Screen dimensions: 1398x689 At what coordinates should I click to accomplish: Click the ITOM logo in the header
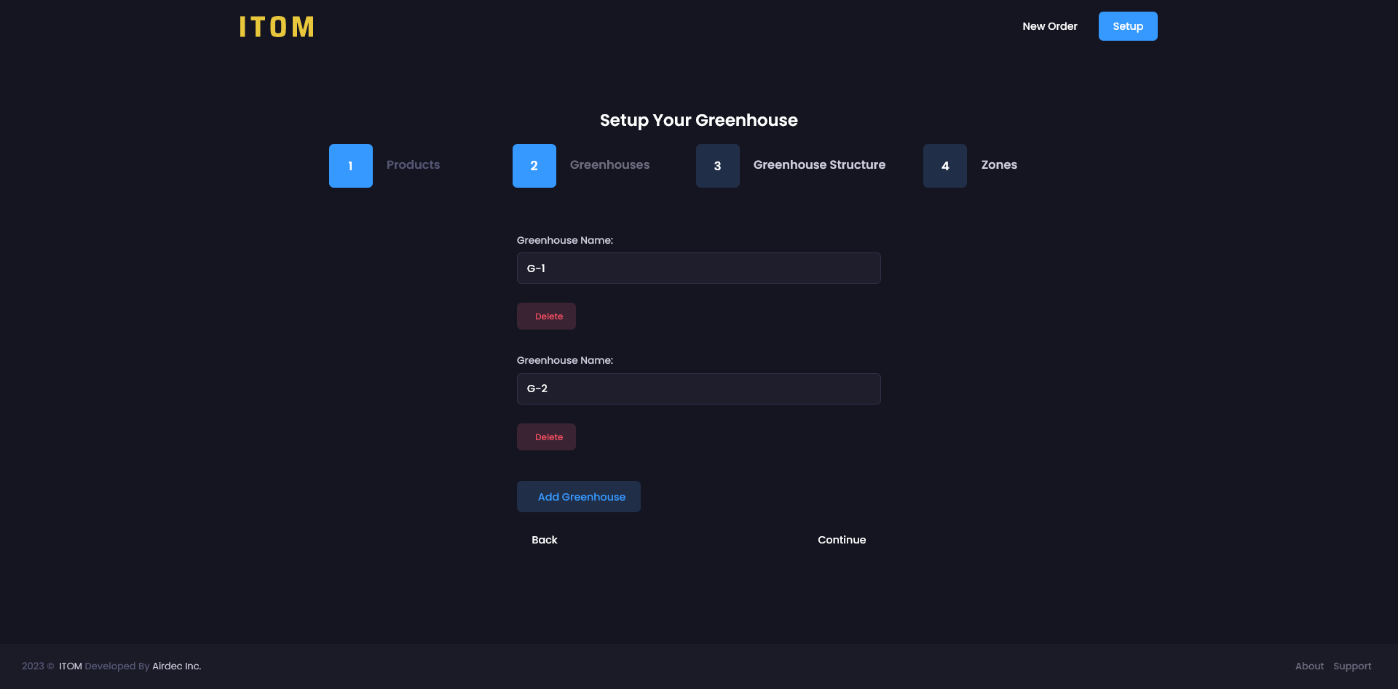coord(277,27)
